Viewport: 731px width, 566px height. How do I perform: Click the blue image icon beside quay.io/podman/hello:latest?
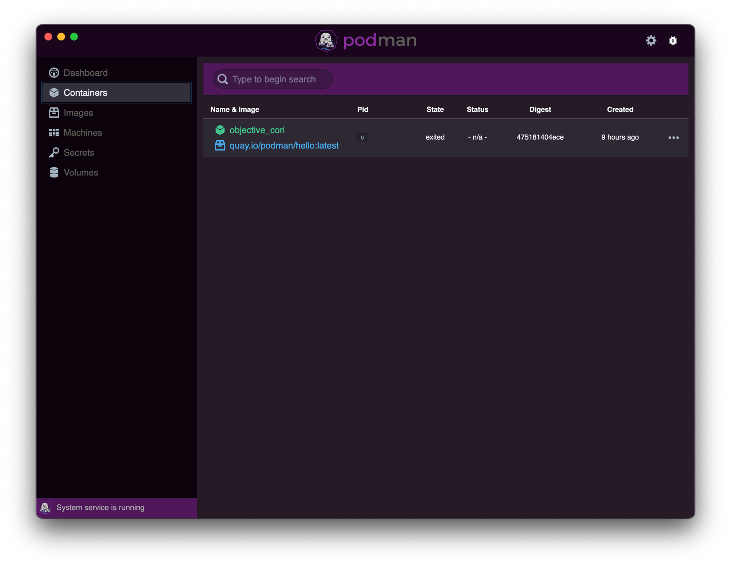220,145
